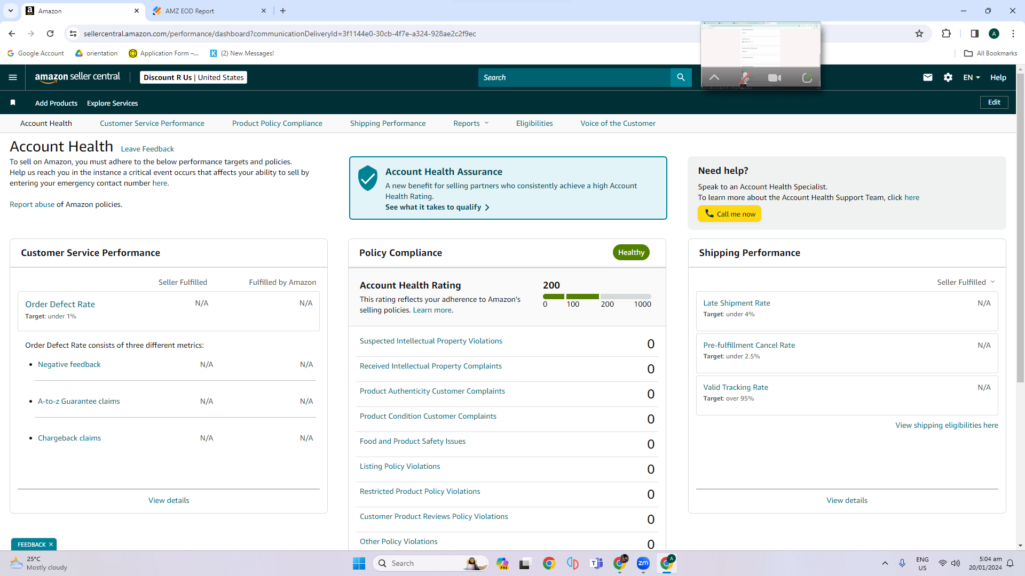1025x576 pixels.
Task: Click the Report abuse link
Action: click(32, 204)
